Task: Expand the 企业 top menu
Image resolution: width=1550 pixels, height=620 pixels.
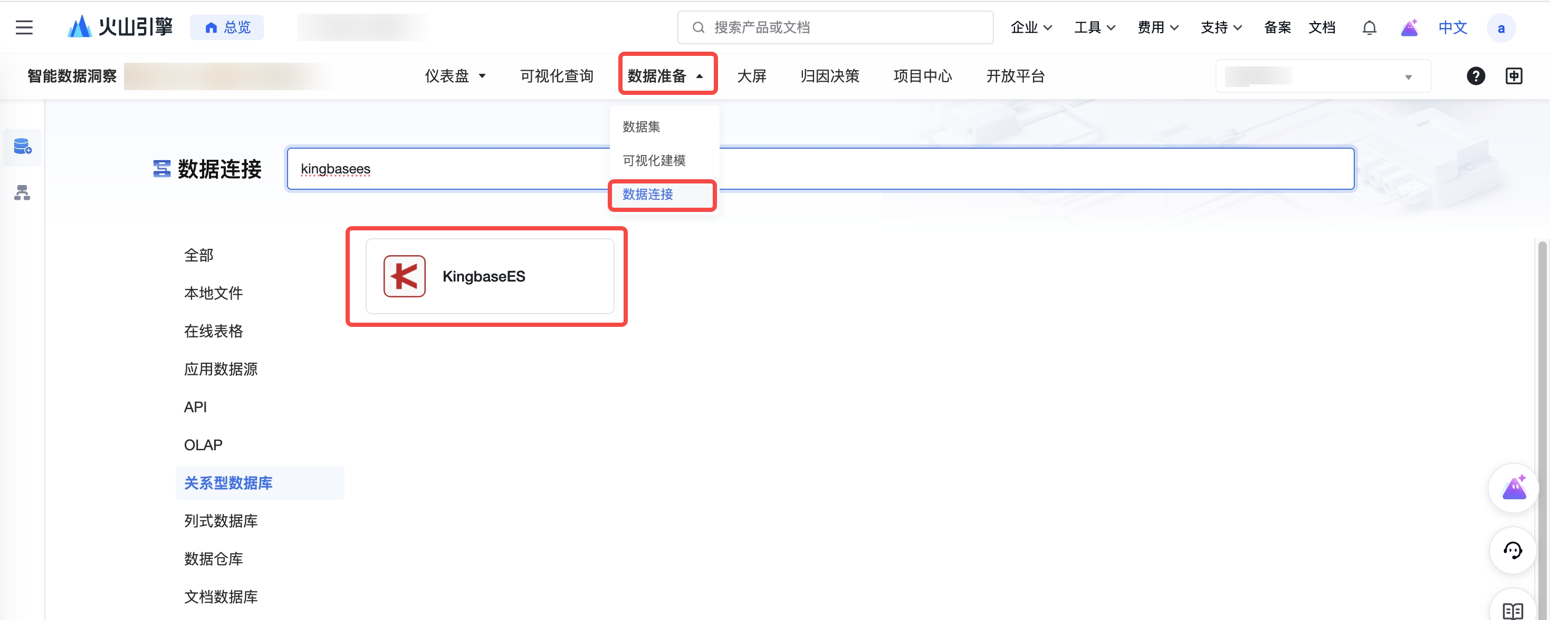Action: coord(1031,27)
